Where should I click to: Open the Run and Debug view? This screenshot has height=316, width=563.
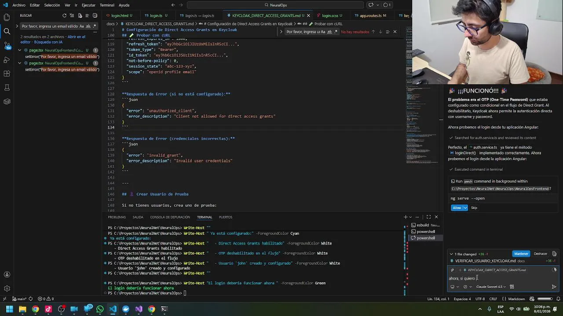tap(7, 59)
